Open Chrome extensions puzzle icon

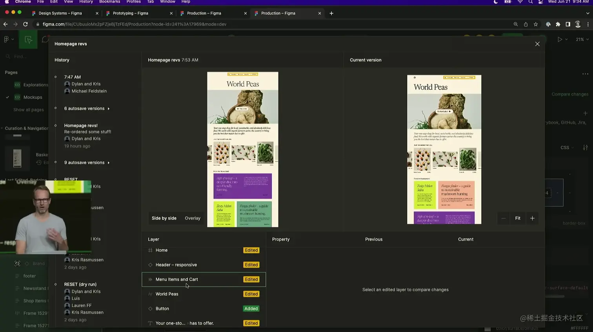point(558,24)
